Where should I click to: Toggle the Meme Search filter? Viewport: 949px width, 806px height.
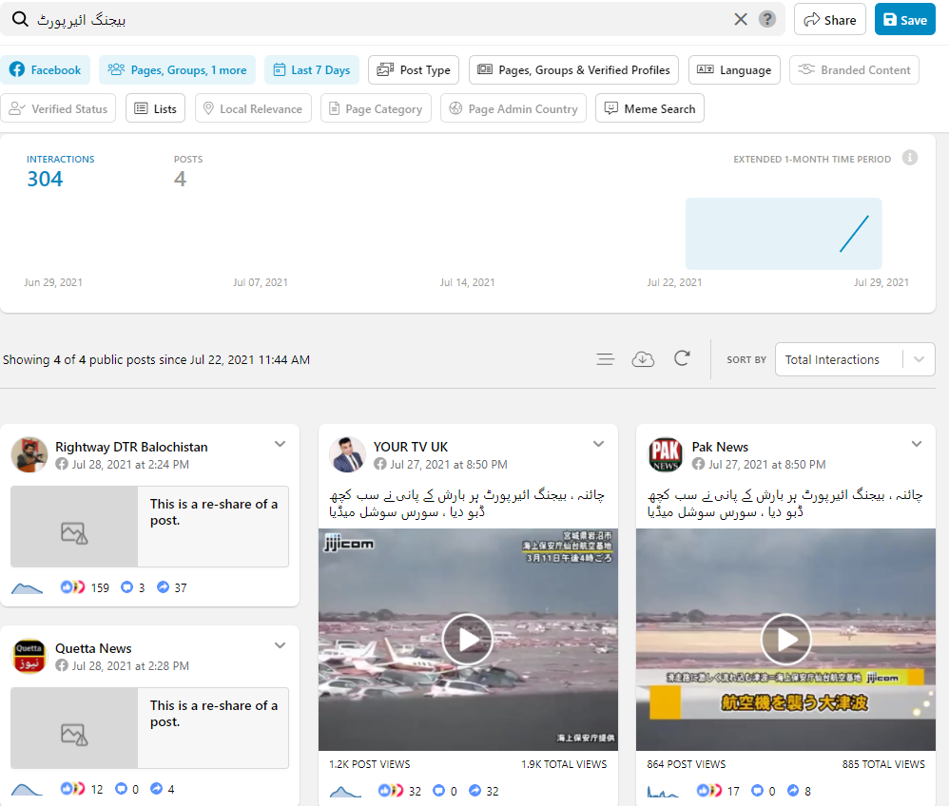tap(649, 108)
